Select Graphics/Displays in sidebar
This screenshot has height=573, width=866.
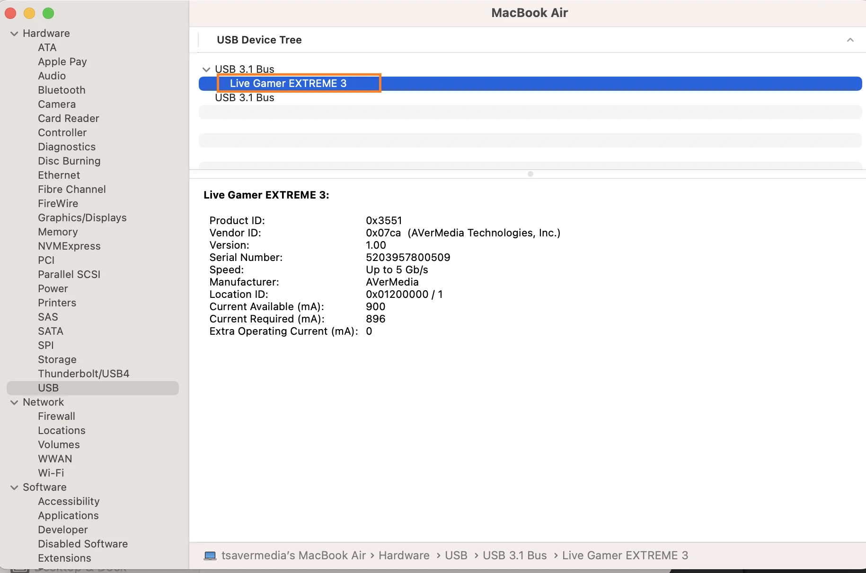click(82, 218)
